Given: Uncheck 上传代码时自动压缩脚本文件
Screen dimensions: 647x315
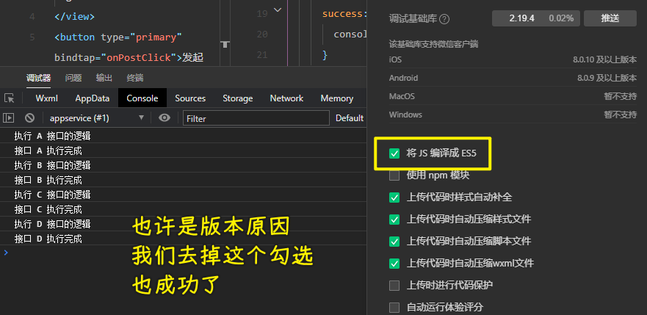Looking at the screenshot, I should click(x=394, y=241).
